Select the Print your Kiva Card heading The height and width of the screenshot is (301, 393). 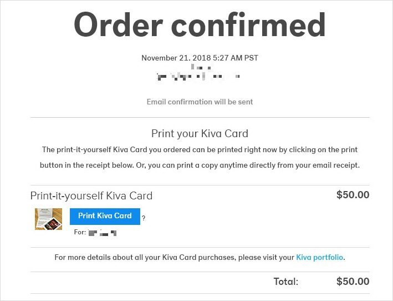pyautogui.click(x=200, y=133)
